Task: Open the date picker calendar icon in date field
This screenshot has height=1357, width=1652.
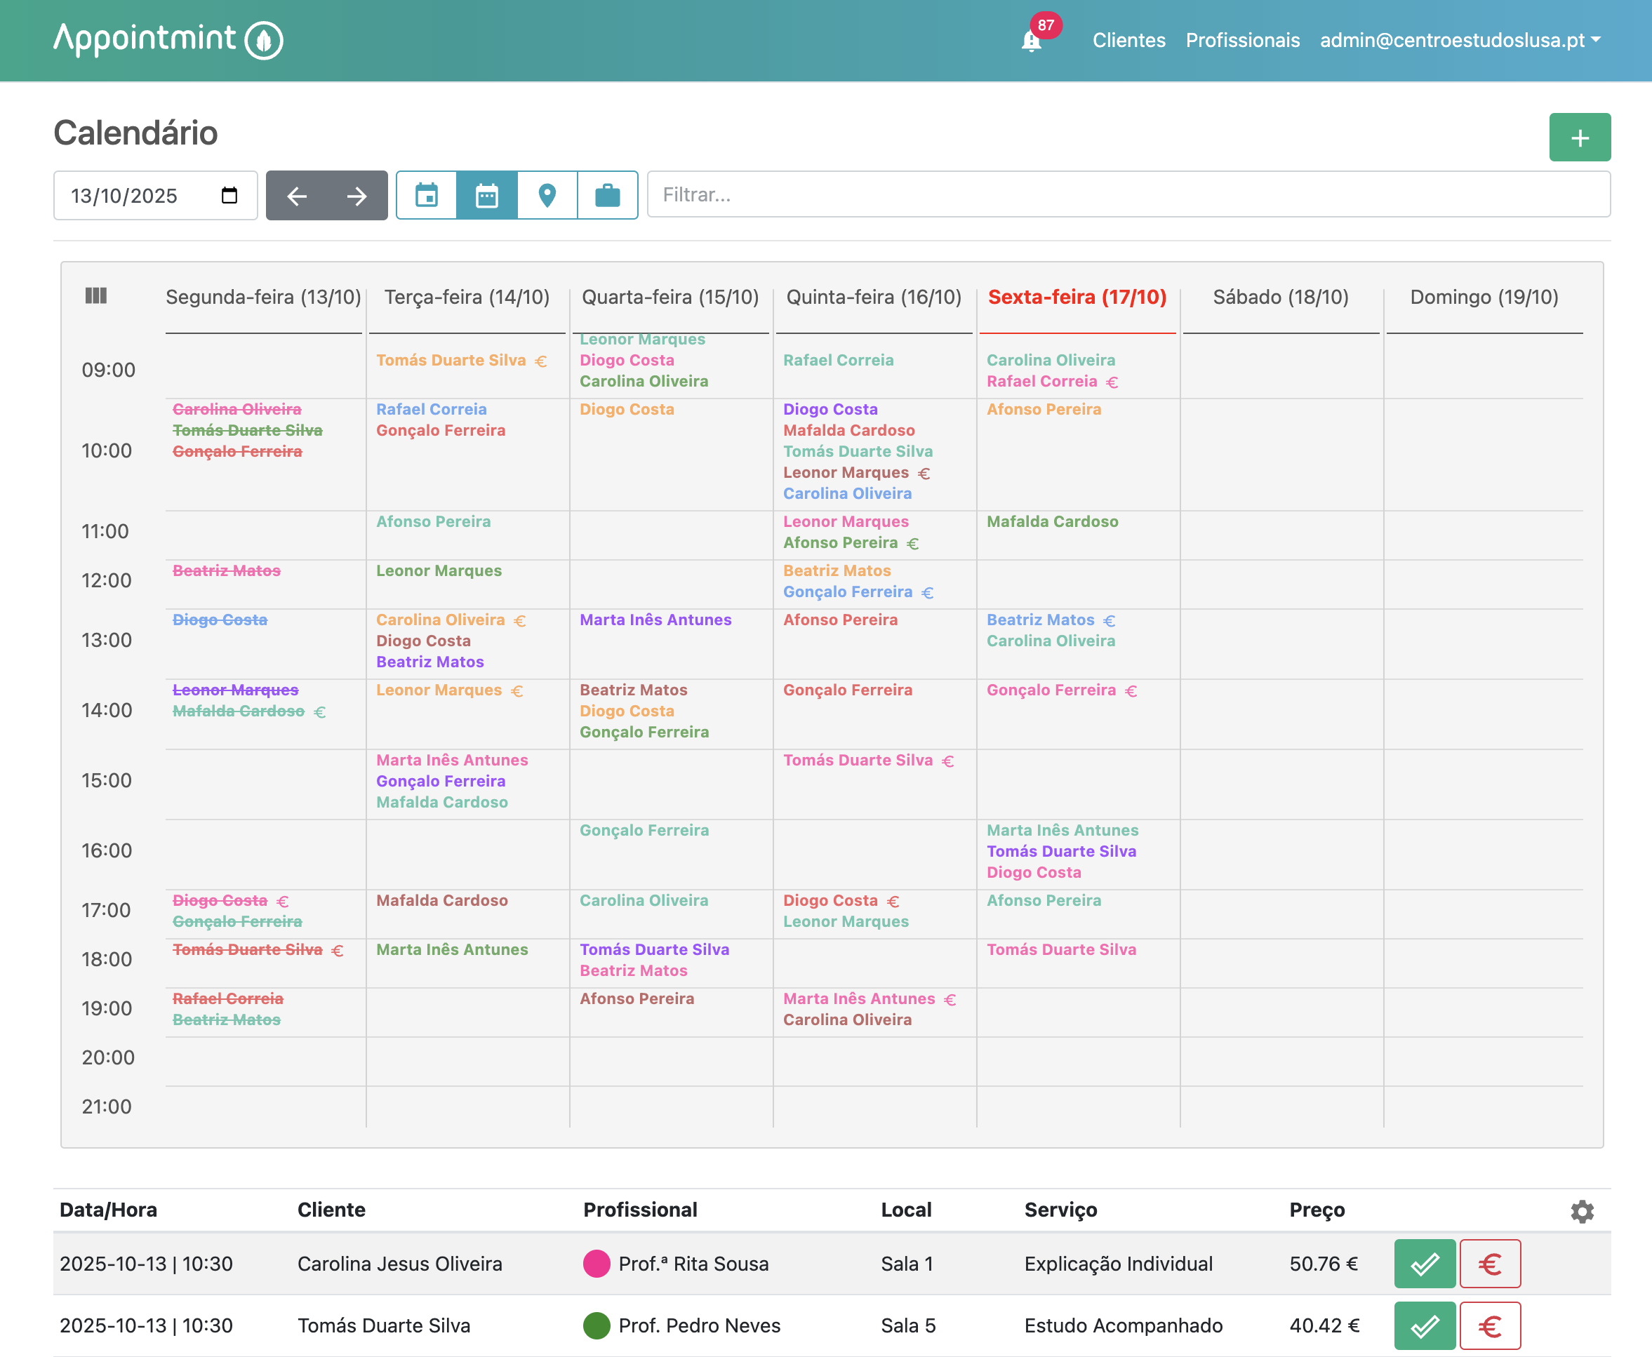Action: 229,196
